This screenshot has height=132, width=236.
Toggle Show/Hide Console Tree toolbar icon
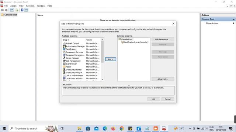click(12, 10)
